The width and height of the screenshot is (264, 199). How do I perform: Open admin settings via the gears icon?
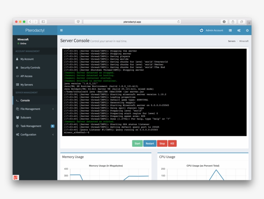(x=238, y=30)
